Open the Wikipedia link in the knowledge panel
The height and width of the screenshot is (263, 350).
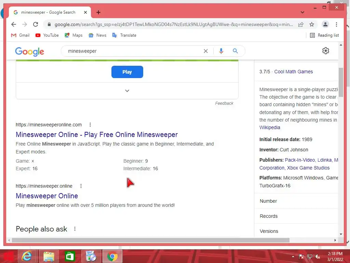point(270,127)
